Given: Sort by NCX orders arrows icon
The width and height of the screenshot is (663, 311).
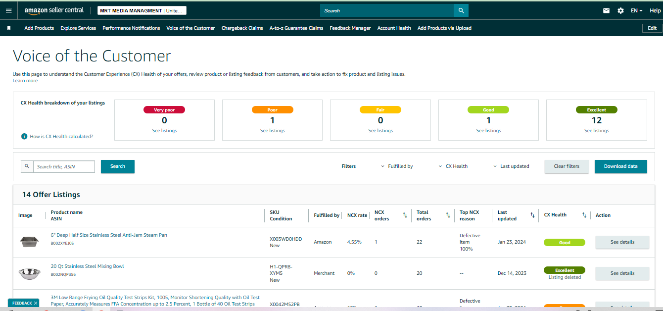Looking at the screenshot, I should click(x=405, y=215).
